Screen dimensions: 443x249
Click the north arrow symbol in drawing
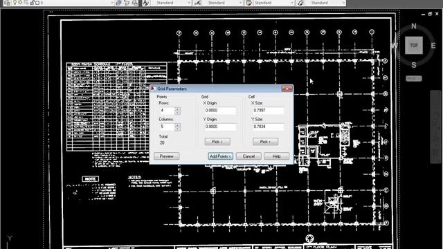[309, 239]
